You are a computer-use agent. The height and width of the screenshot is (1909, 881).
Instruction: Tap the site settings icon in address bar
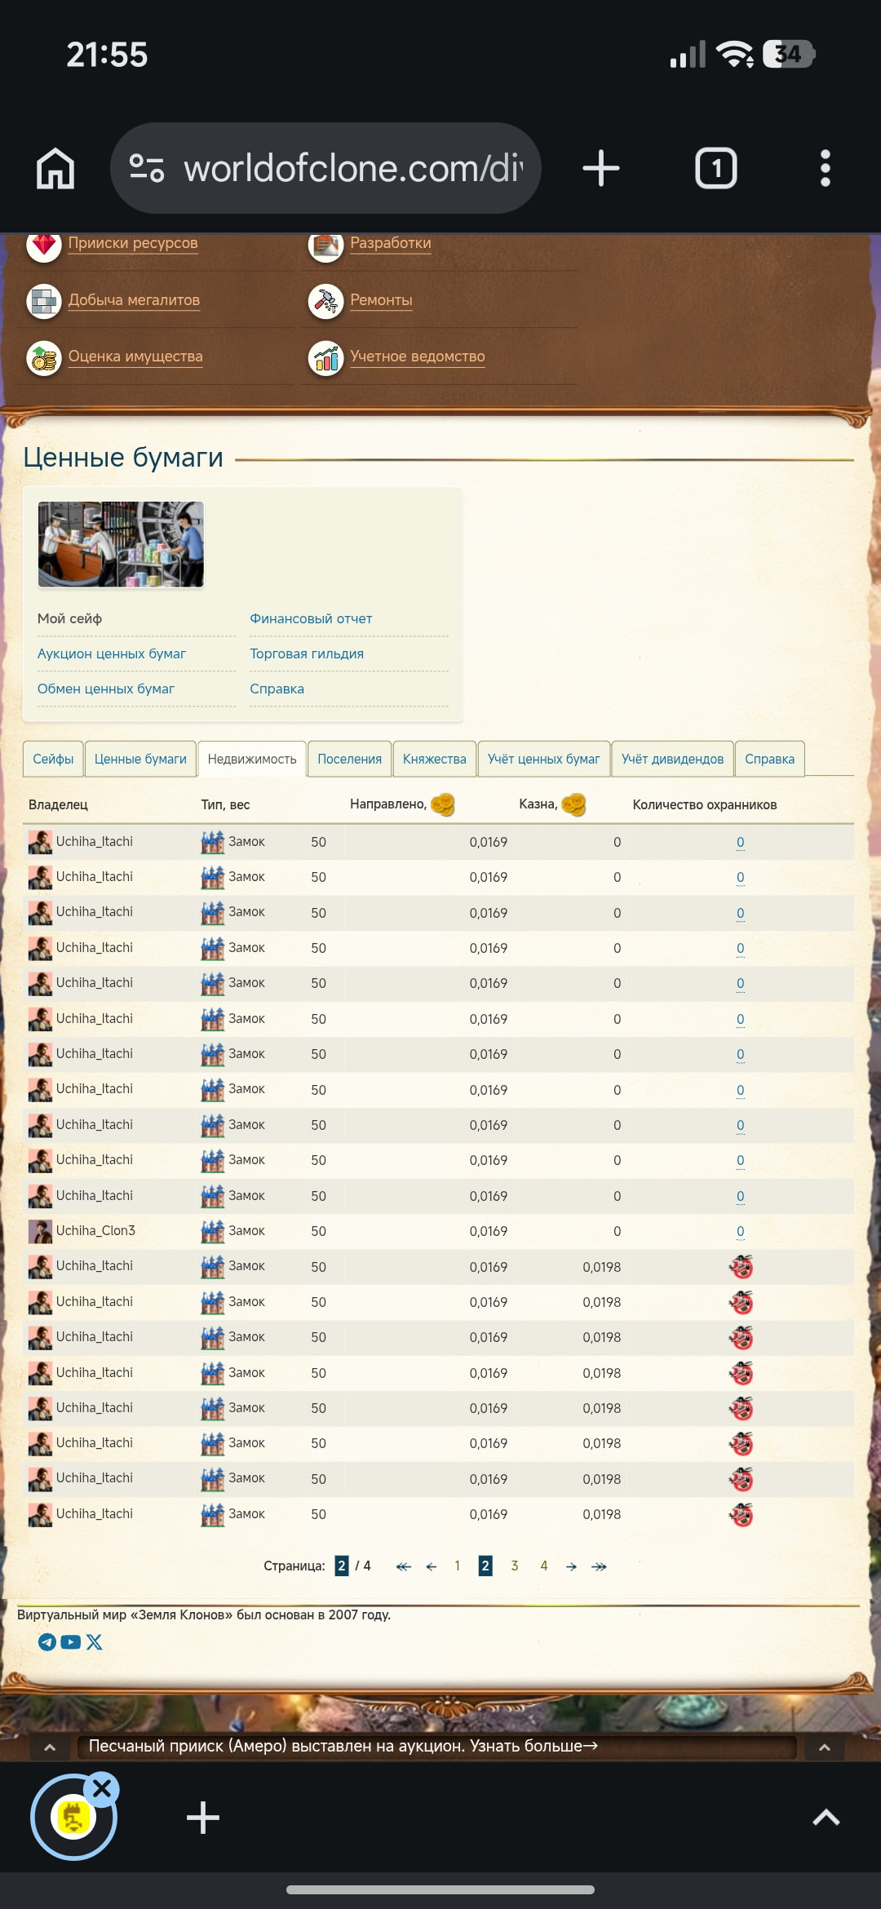(147, 169)
